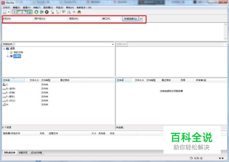Screen dimensions: 229x162
Task: Collapse the 桌面 tree node
Action: [4, 49]
